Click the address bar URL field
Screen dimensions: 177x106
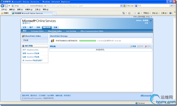click(x=66, y=6)
